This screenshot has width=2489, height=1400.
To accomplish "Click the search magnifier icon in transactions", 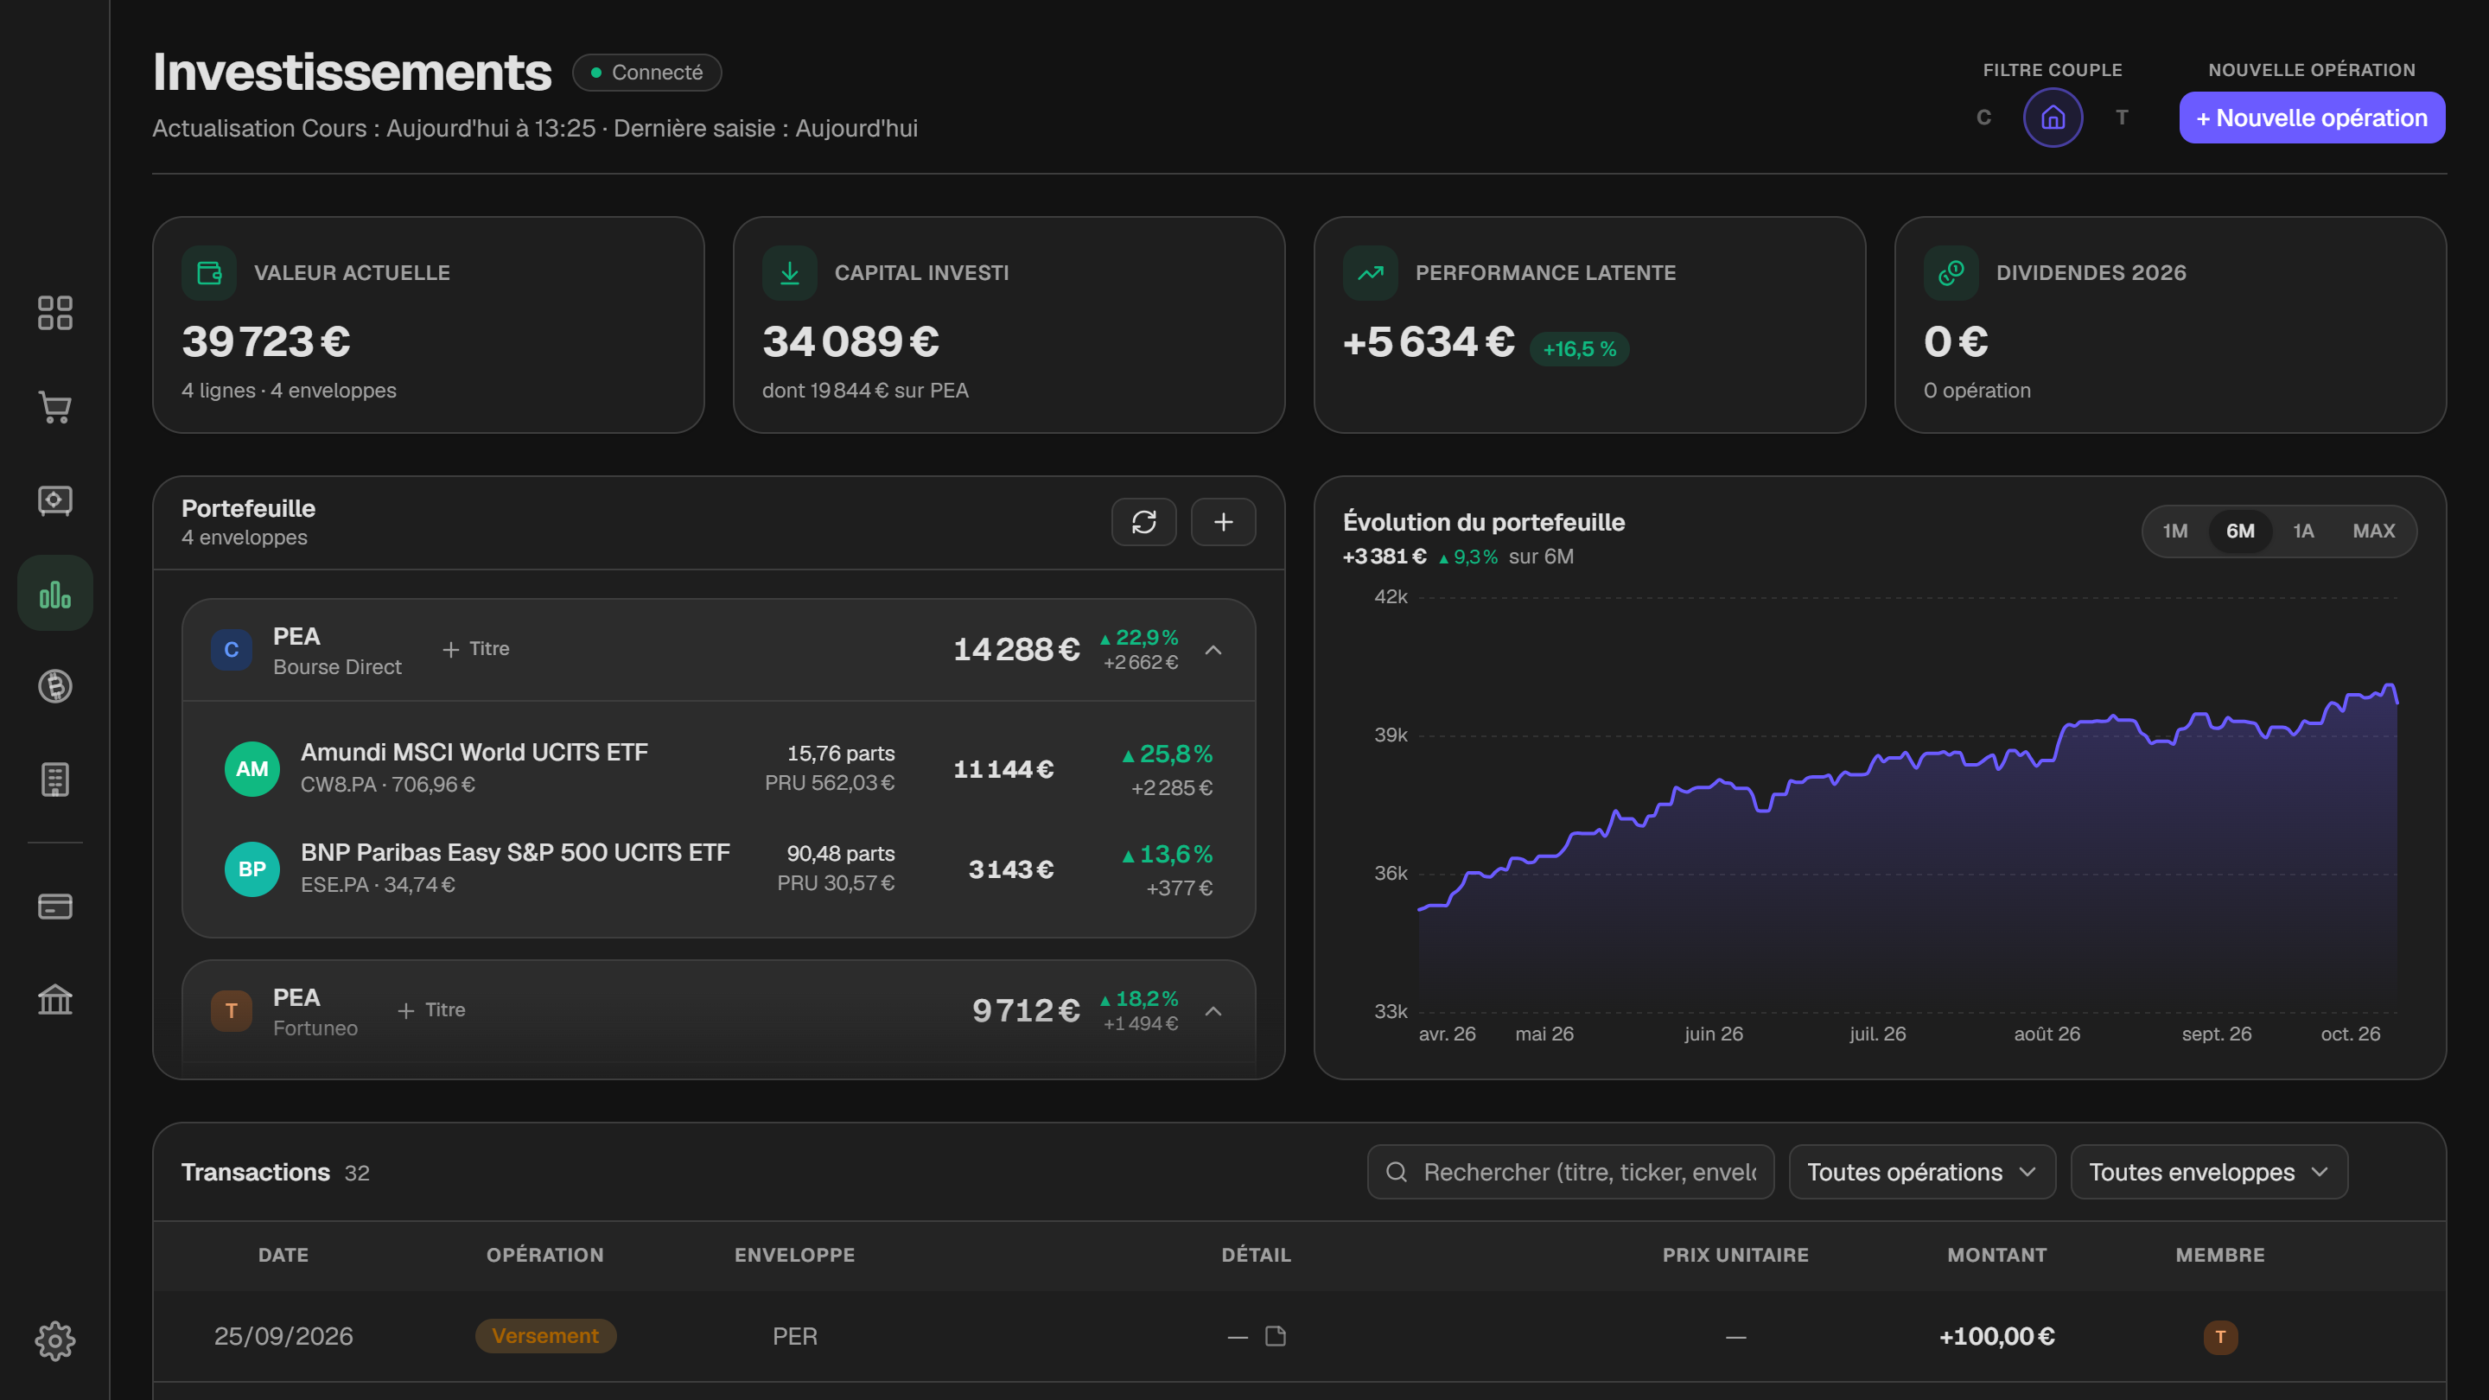I will coord(1397,1172).
